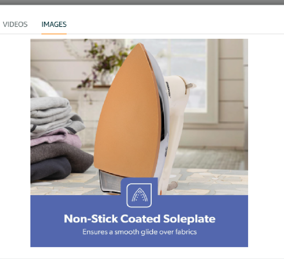Click the chrome heel of the iron
The image size is (284, 259).
click(x=110, y=182)
